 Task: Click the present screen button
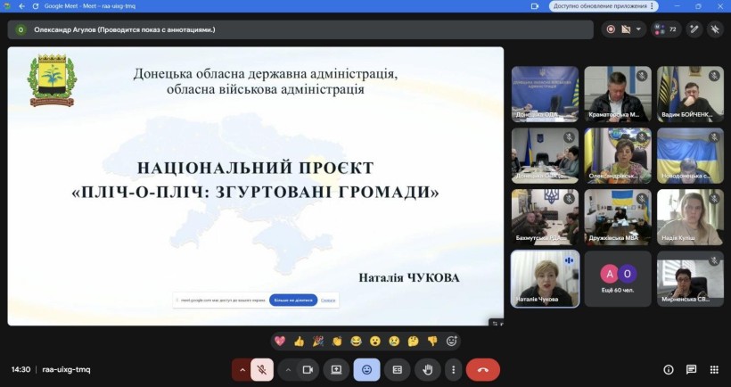tap(336, 370)
